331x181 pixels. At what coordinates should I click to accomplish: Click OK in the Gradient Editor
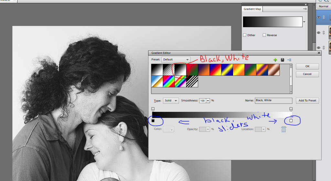coord(307,66)
